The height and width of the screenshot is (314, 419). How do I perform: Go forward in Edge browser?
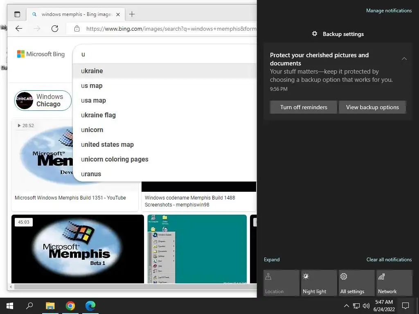pos(37,29)
